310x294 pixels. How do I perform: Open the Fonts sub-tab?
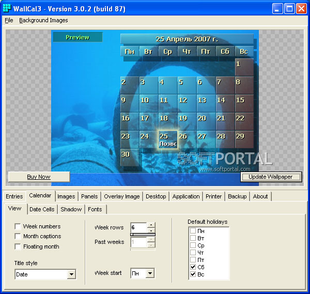[x=95, y=209]
